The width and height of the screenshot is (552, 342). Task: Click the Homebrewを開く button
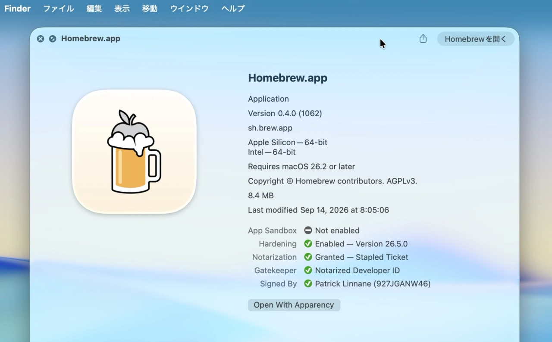476,39
